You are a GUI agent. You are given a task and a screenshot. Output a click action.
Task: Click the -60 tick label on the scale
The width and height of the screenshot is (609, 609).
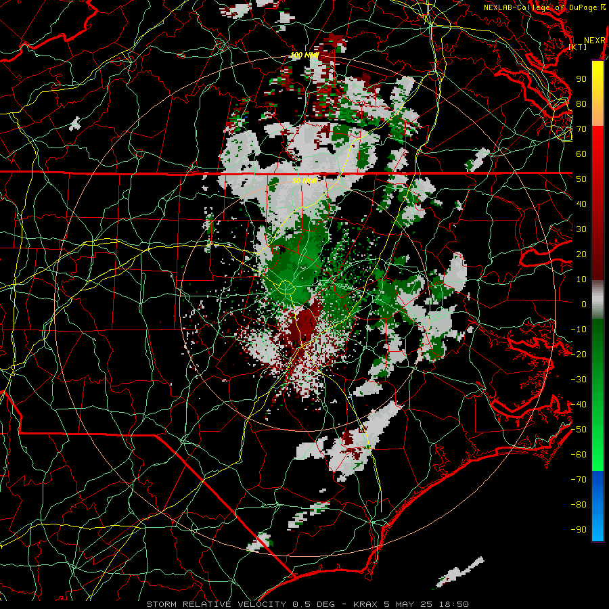(579, 455)
